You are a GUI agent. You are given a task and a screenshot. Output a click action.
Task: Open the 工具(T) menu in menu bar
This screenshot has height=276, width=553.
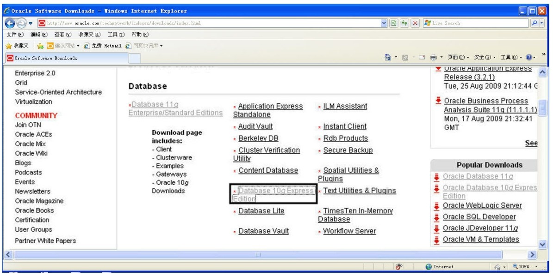116,35
